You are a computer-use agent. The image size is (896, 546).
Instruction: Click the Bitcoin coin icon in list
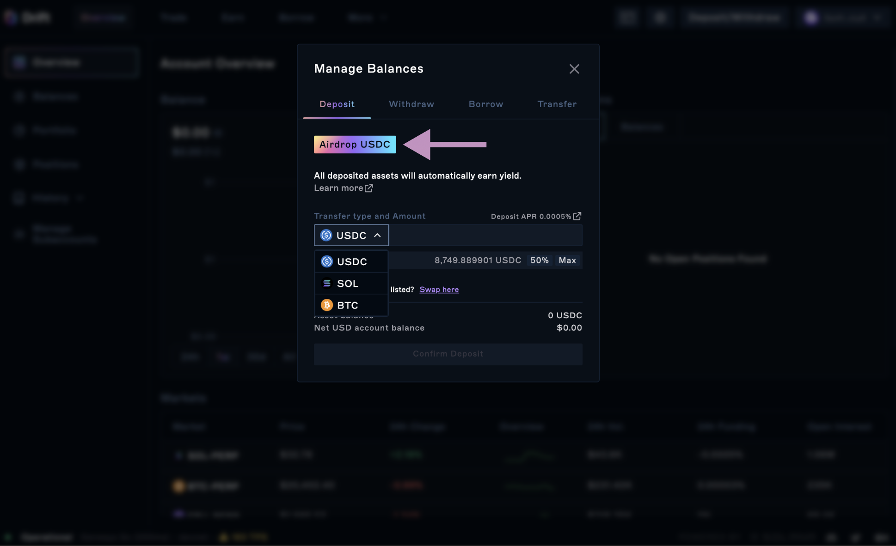(x=327, y=305)
